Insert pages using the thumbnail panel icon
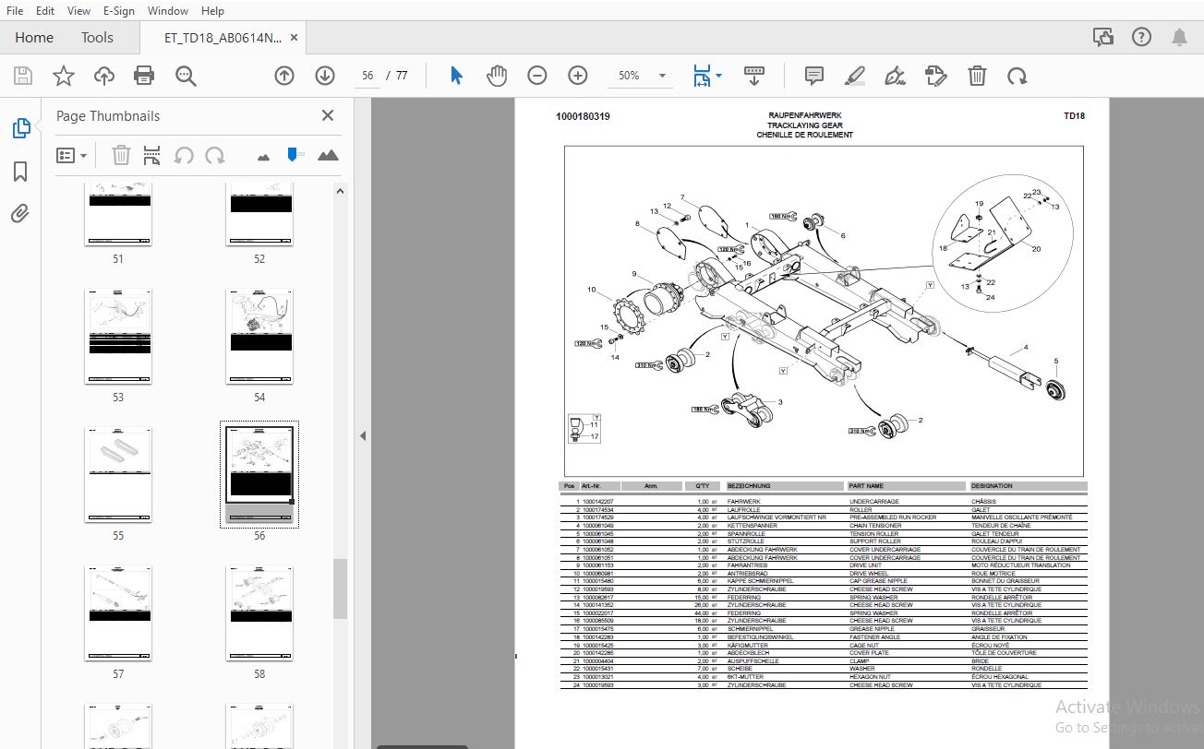The width and height of the screenshot is (1204, 749). tap(152, 155)
